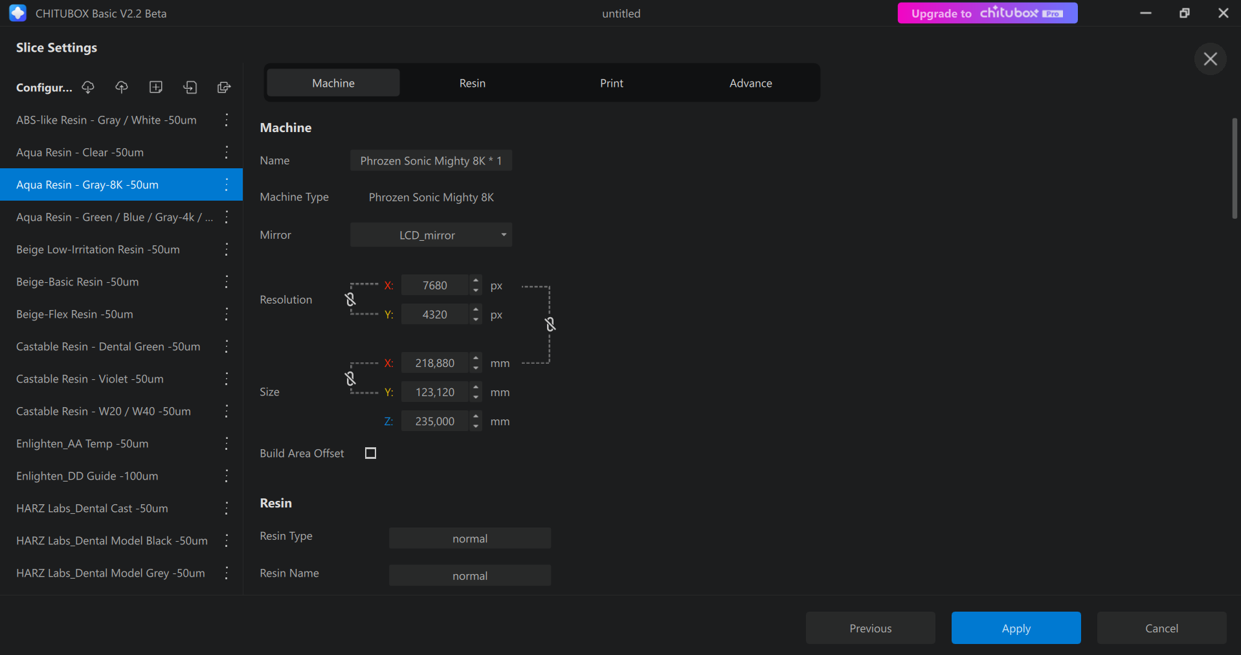This screenshot has width=1241, height=655.
Task: Click the Resin Name field
Action: tap(470, 575)
